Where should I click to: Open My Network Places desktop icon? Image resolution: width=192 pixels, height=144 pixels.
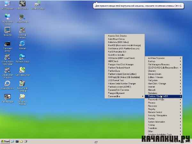tap(7, 19)
